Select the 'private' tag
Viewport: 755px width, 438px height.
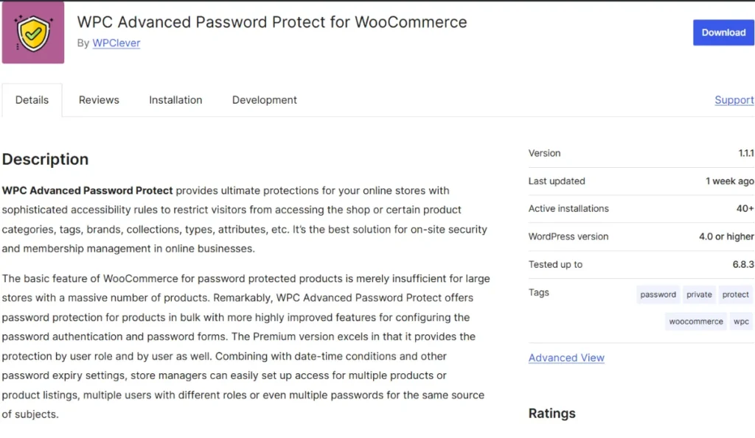click(x=699, y=294)
